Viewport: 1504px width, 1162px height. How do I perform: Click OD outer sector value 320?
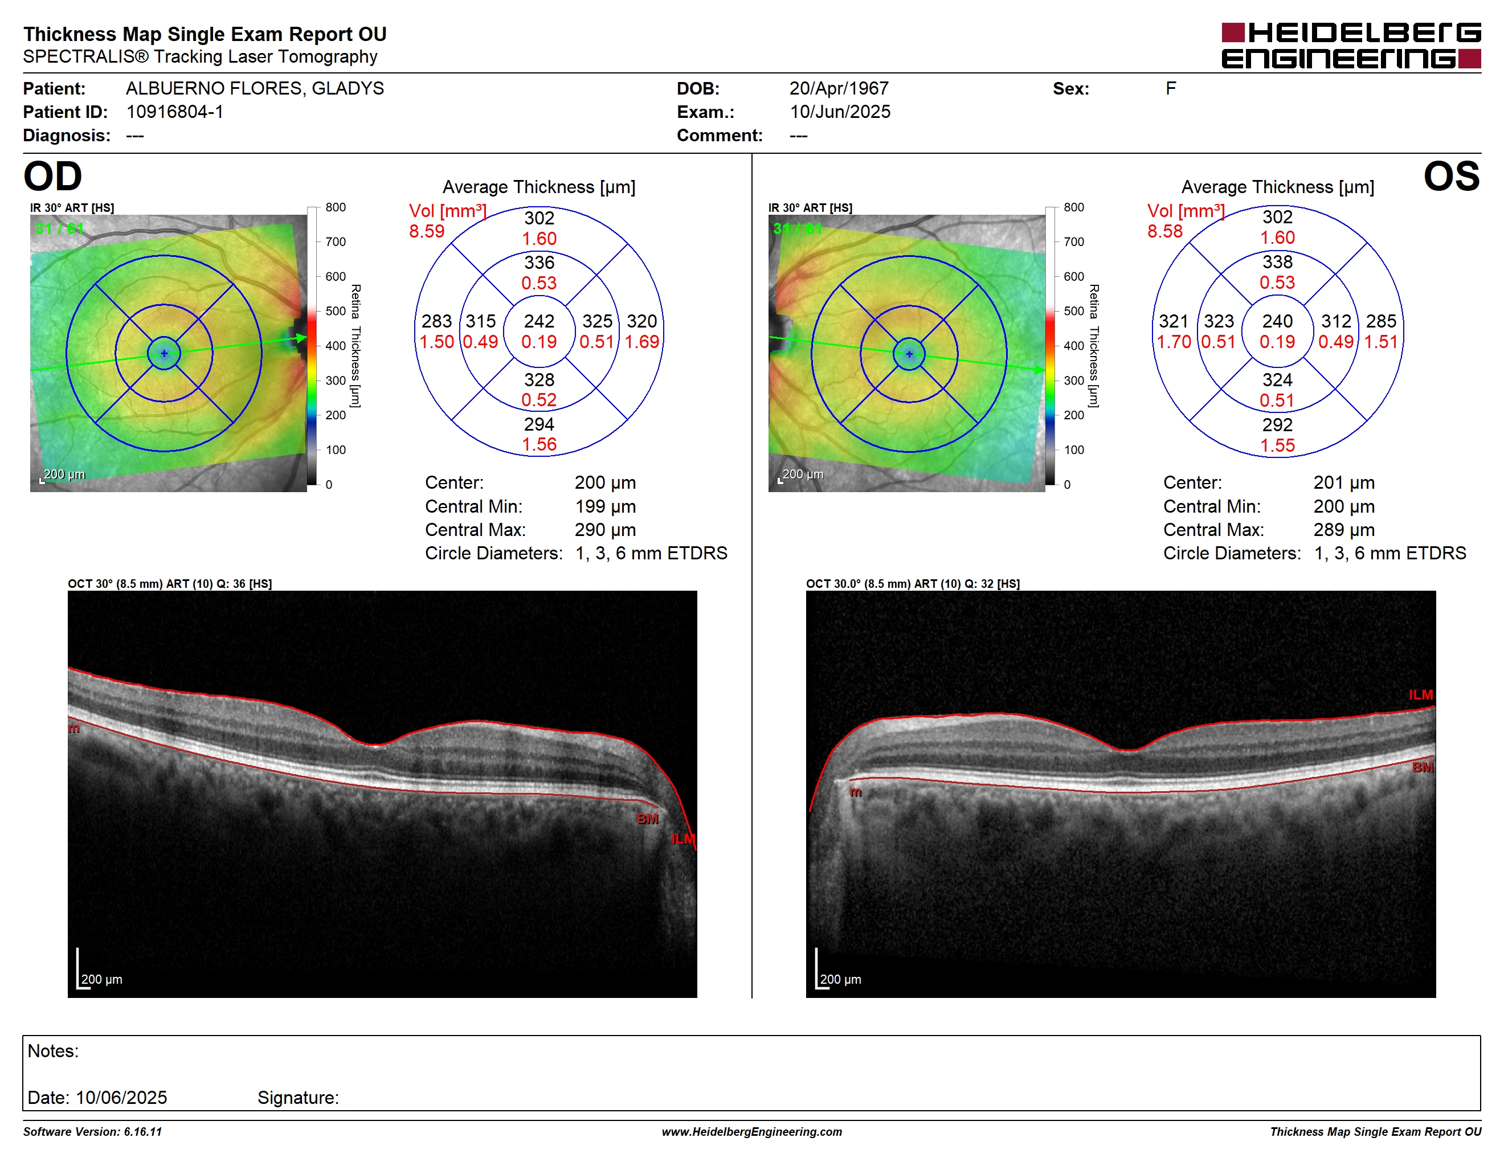point(642,321)
